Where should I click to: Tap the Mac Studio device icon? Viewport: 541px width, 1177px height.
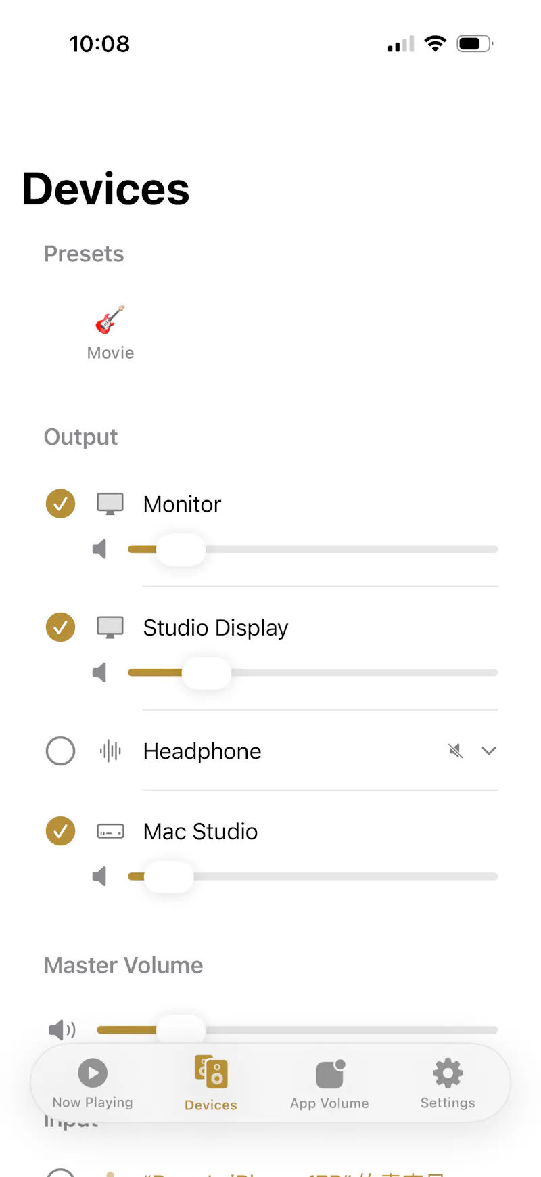110,831
